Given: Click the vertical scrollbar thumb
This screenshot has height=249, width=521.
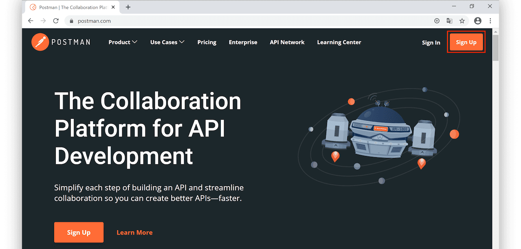Looking at the screenshot, I should click(495, 47).
